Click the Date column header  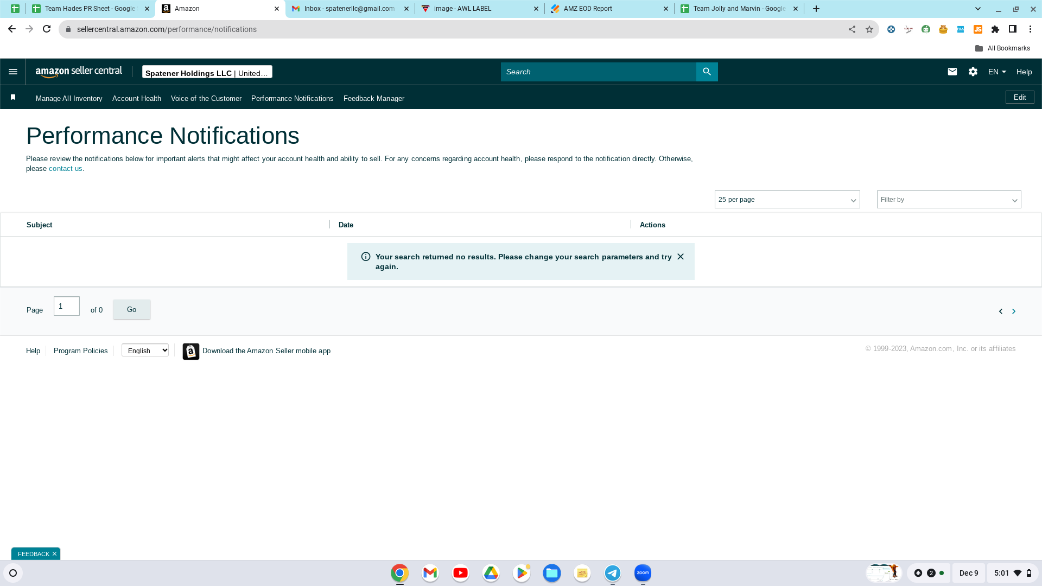346,225
